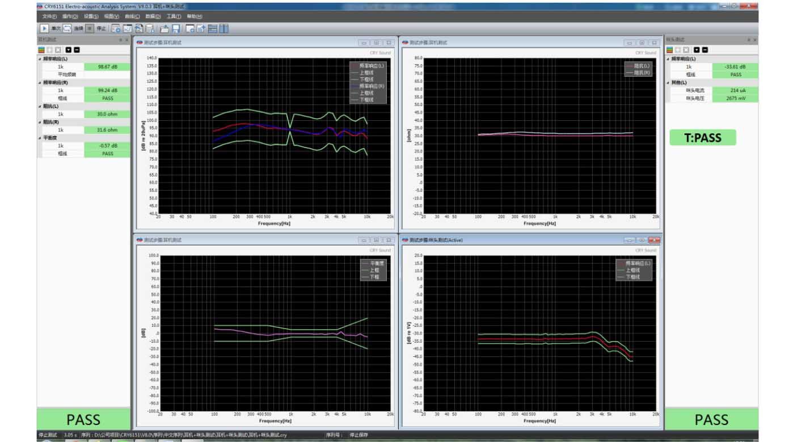
Task: Click the add chart icon in toolbar
Action: tap(200, 28)
